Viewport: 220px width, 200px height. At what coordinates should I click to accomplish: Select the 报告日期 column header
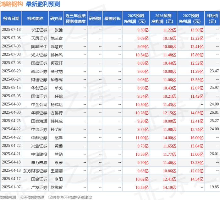point(11,18)
